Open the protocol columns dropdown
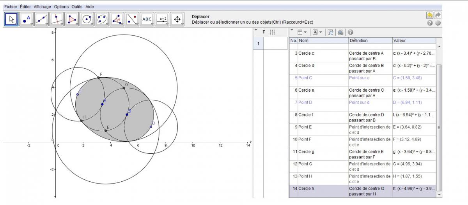Image resolution: width=468 pixels, height=205 pixels. pos(302,32)
